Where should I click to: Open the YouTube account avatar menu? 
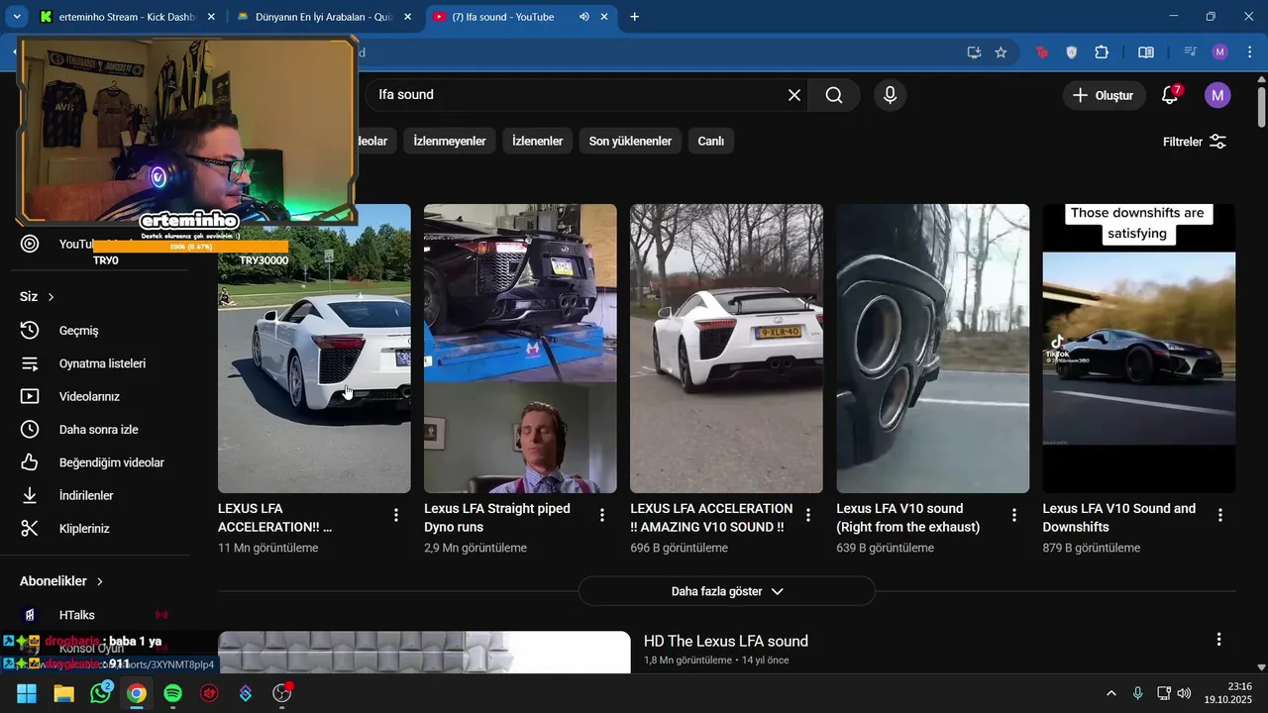[x=1217, y=95]
